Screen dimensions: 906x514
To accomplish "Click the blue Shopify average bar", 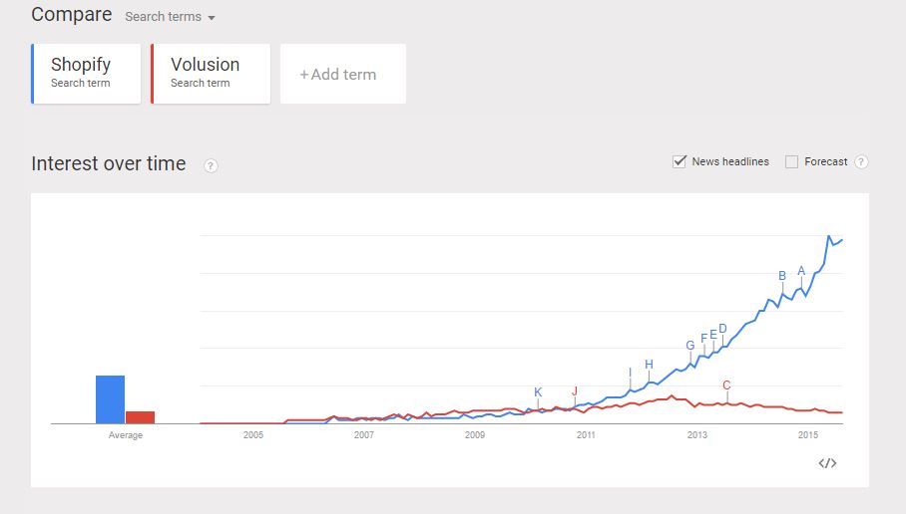I will (111, 399).
